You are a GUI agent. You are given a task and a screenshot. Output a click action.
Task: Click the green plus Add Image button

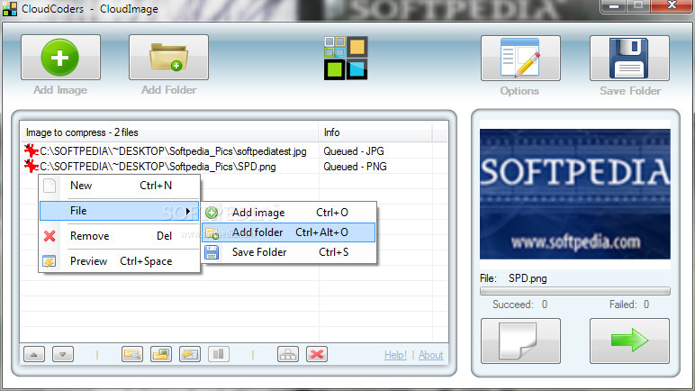coord(60,58)
